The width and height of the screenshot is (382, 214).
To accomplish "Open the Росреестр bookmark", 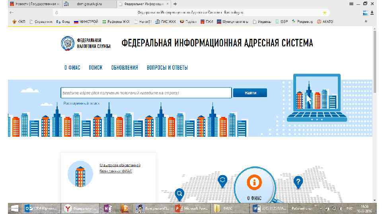I will click(302, 21).
